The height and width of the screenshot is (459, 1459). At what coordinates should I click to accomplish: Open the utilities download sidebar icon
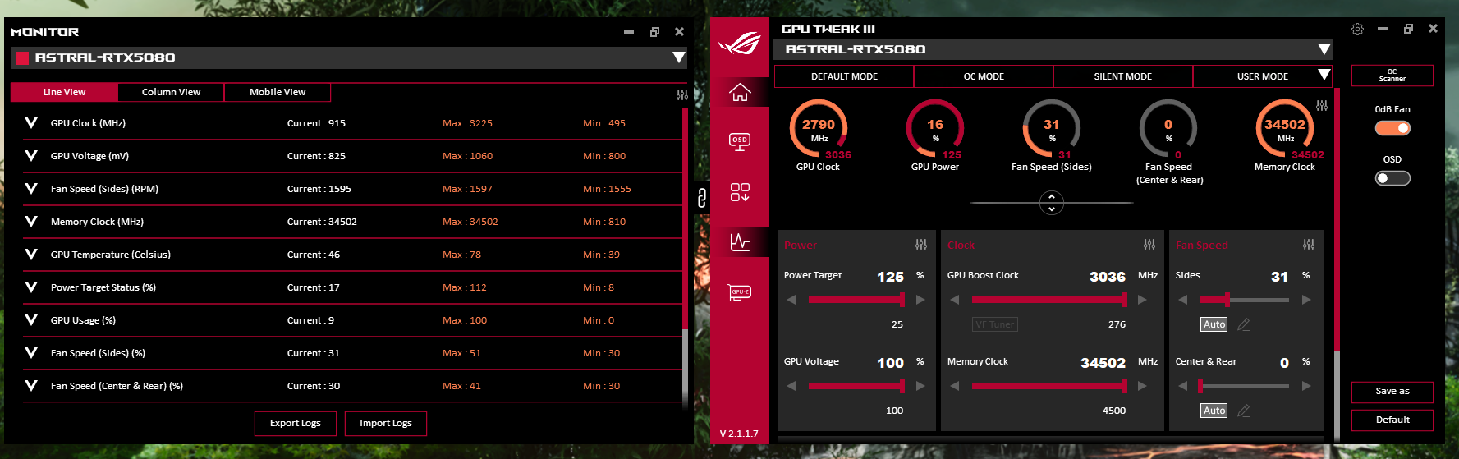click(740, 192)
